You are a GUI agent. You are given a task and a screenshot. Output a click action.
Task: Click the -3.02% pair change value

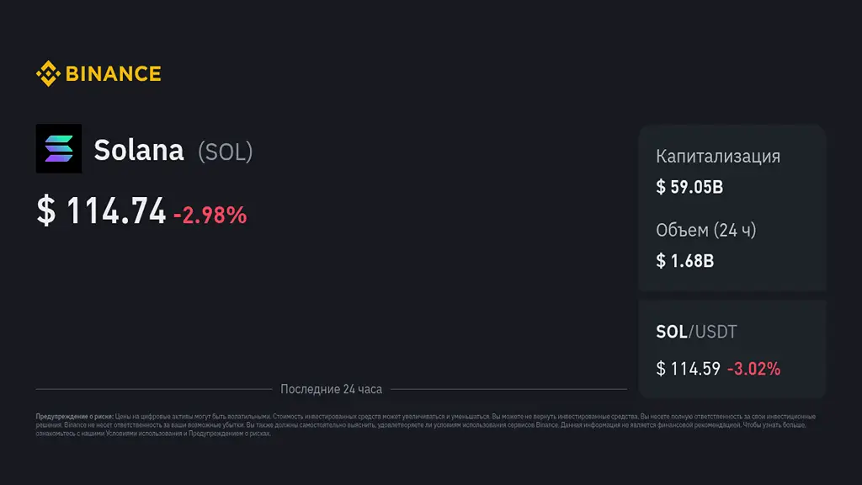(753, 368)
